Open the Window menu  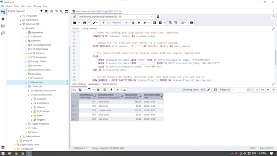(x=37, y=6)
